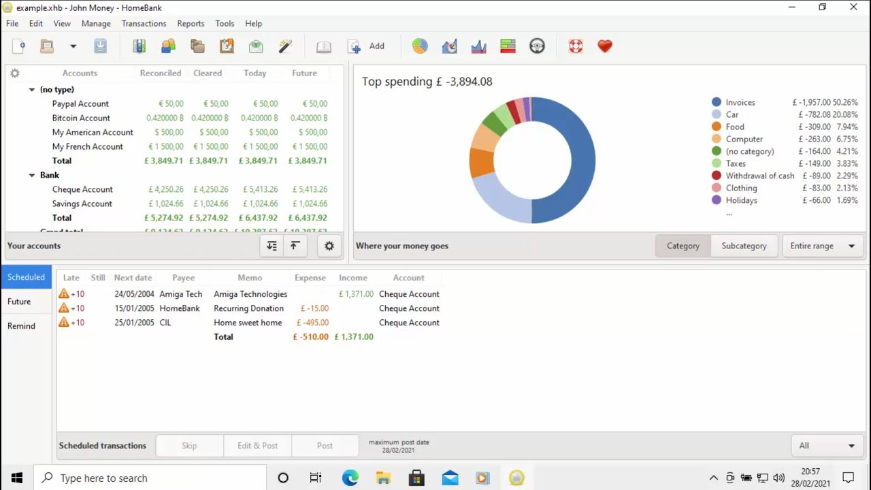Open the Assignments magic wand icon

[285, 46]
